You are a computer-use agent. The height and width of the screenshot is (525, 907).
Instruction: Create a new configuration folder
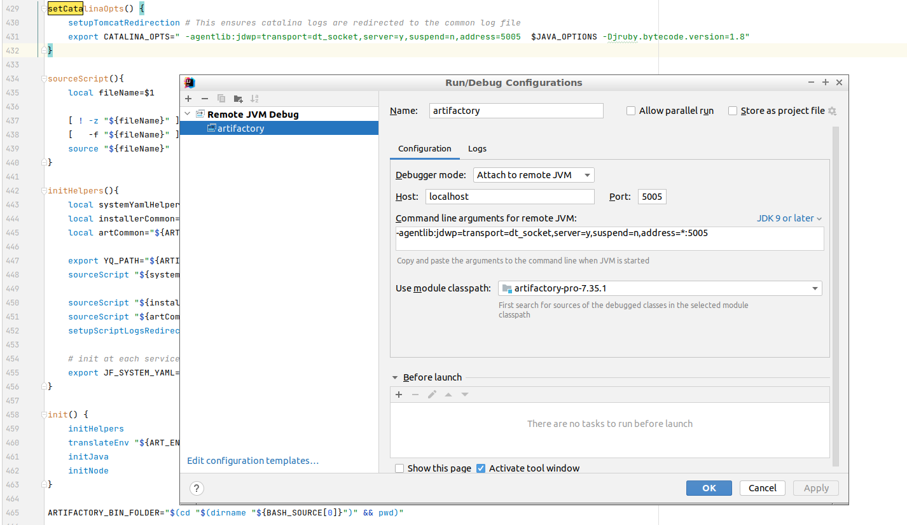click(x=238, y=99)
